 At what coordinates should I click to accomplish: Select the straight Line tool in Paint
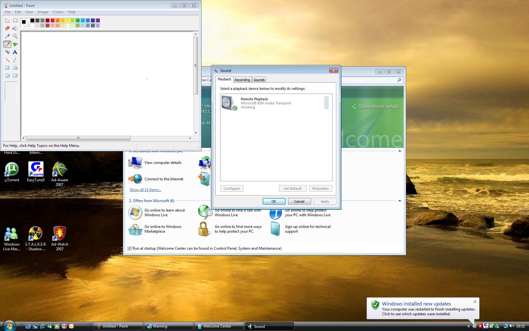pyautogui.click(x=7, y=60)
